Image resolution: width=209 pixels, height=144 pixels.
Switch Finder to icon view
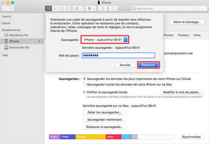tap(49, 8)
